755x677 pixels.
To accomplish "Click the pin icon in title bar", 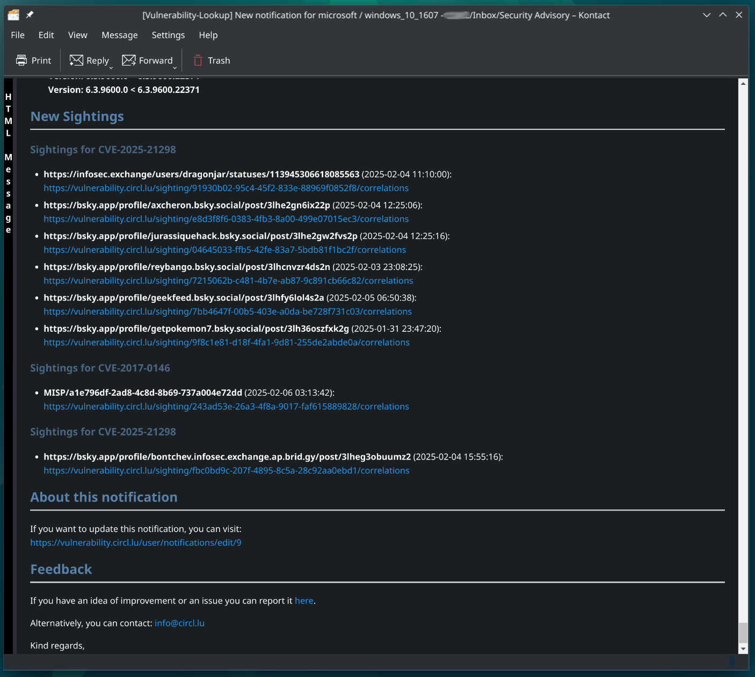I will [x=30, y=15].
